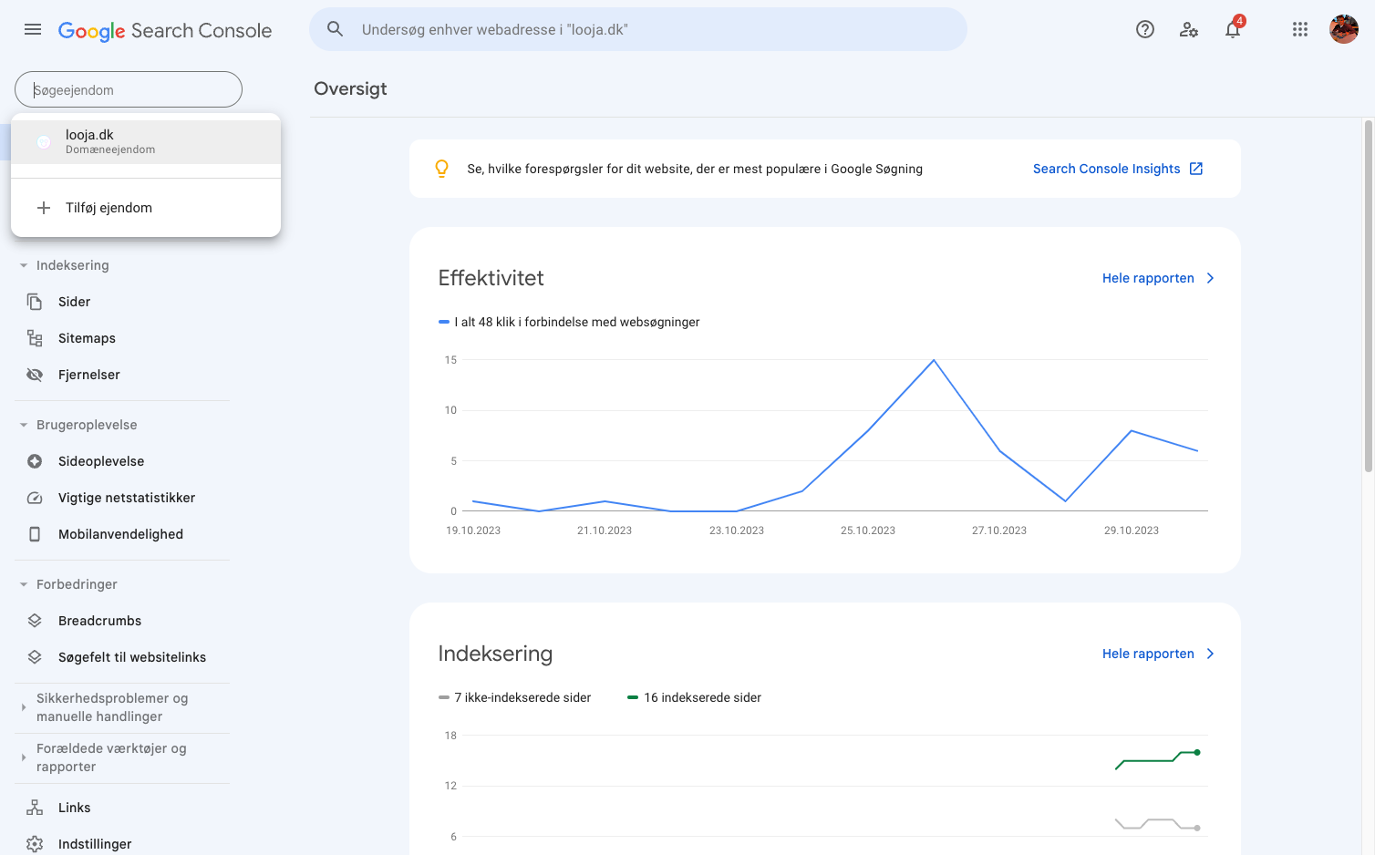Click the search magnifier icon
1375x855 pixels.
[336, 29]
